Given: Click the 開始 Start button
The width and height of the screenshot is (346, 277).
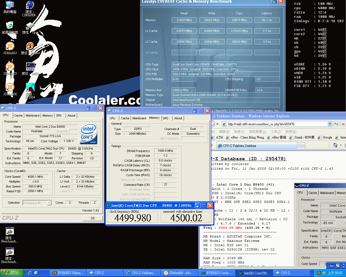Looking at the screenshot, I should [x=12, y=273].
